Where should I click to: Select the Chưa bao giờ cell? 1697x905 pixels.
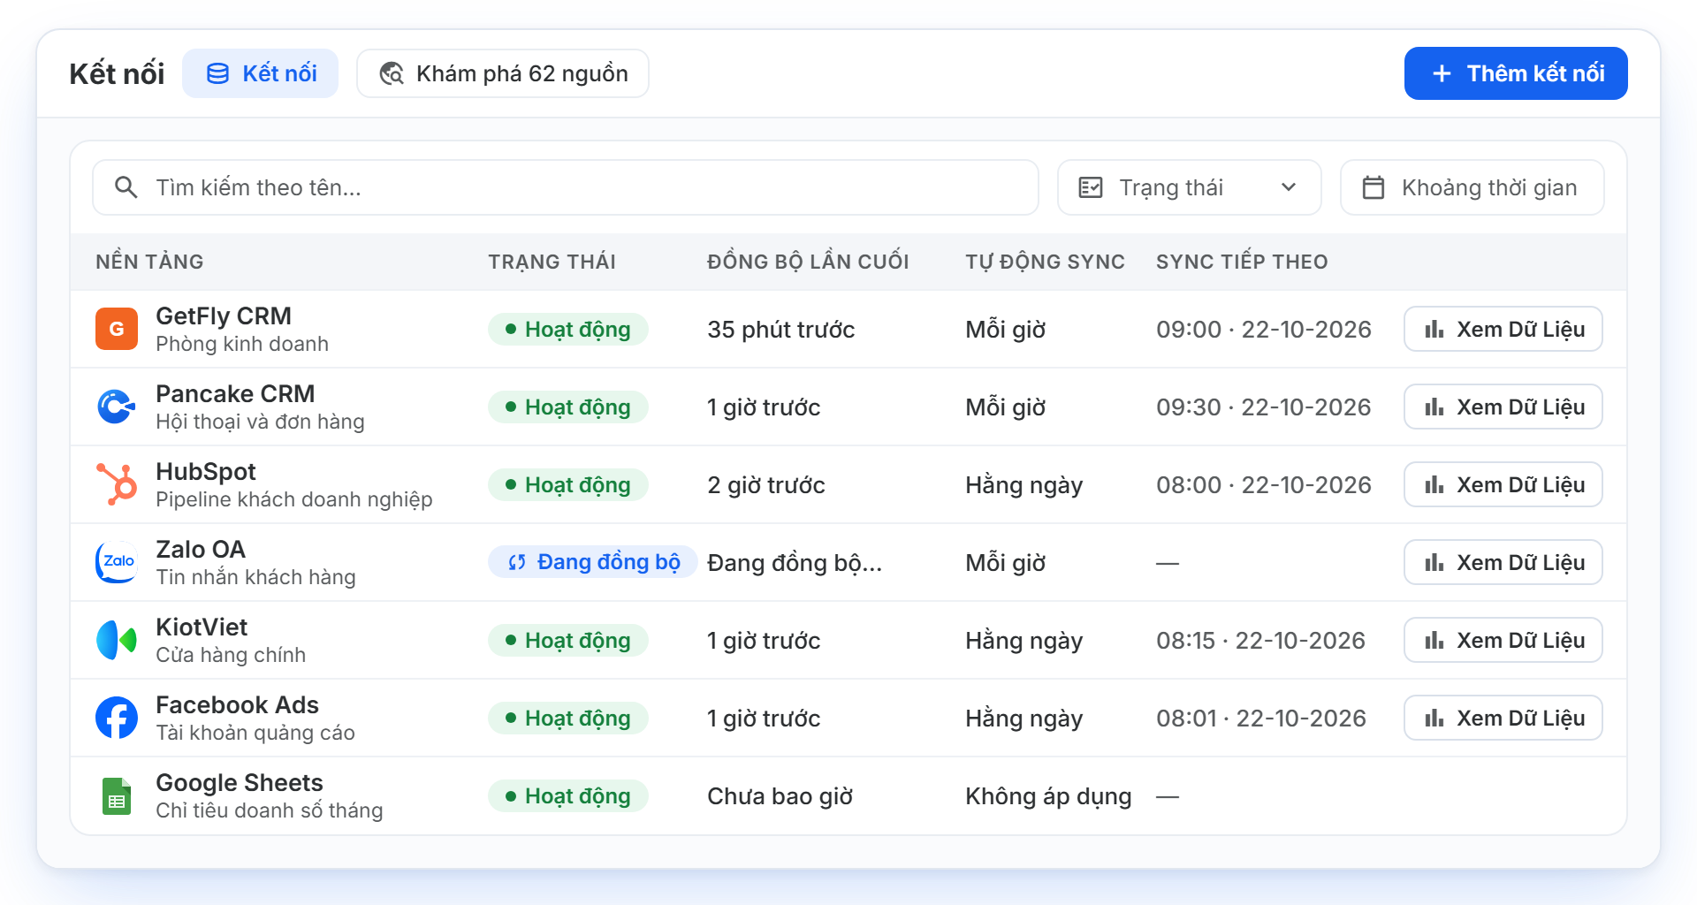point(780,796)
